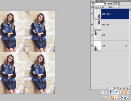Open the blend mode dropdown

(x=98, y=4)
